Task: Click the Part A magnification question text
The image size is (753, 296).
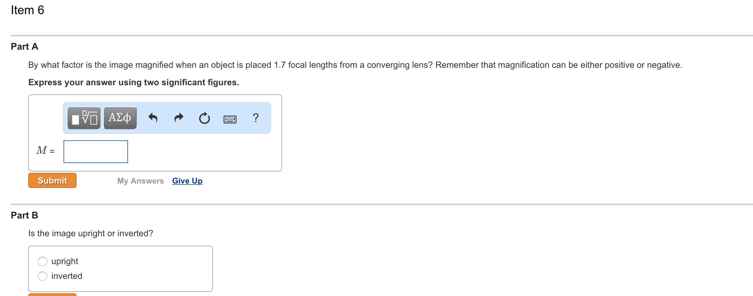Action: (355, 65)
